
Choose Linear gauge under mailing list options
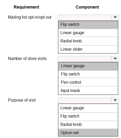[x=88, y=33]
